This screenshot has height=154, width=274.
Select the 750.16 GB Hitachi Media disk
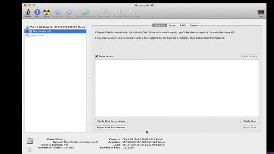pos(55,27)
